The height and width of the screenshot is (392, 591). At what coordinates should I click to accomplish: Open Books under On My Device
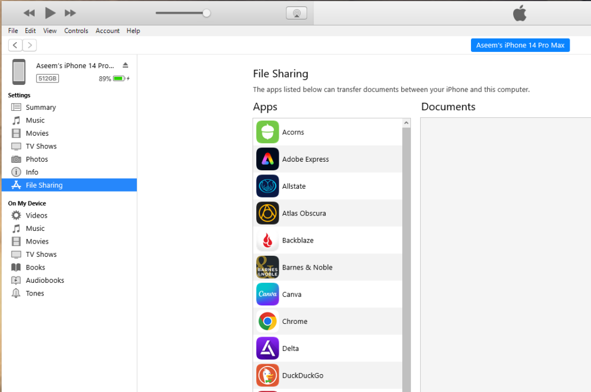pyautogui.click(x=69, y=267)
